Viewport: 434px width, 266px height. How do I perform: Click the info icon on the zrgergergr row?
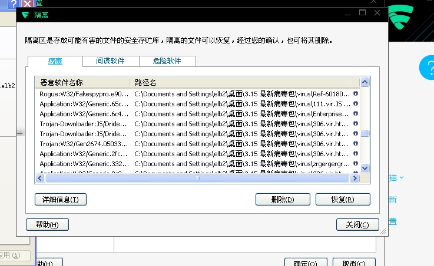355,164
